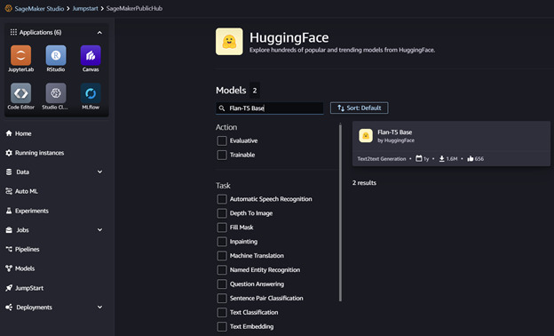Image resolution: width=554 pixels, height=336 pixels.
Task: Expand the Jobs menu chevron
Action: pos(100,230)
